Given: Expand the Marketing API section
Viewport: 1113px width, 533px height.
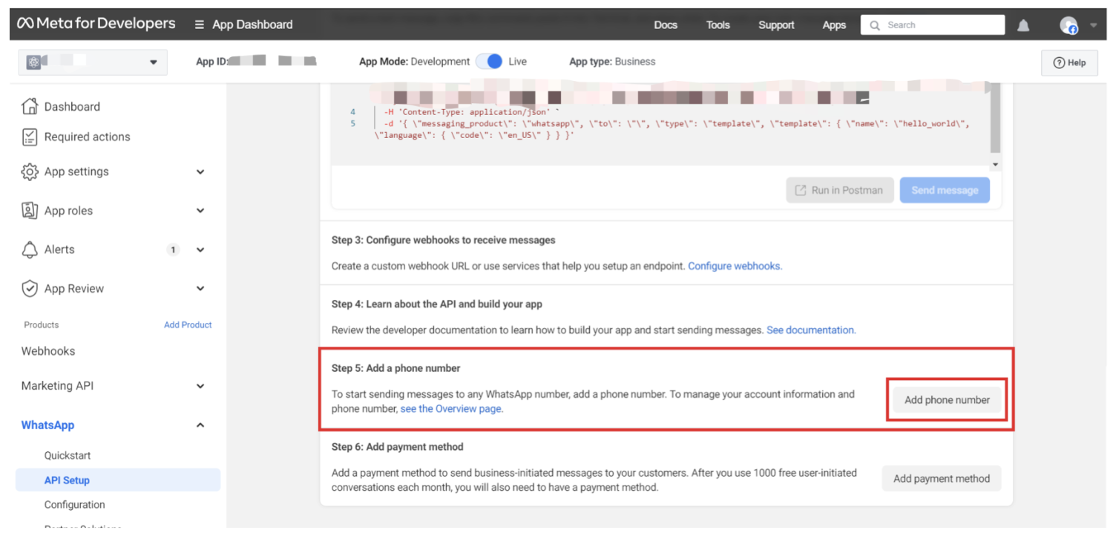Looking at the screenshot, I should [x=200, y=386].
